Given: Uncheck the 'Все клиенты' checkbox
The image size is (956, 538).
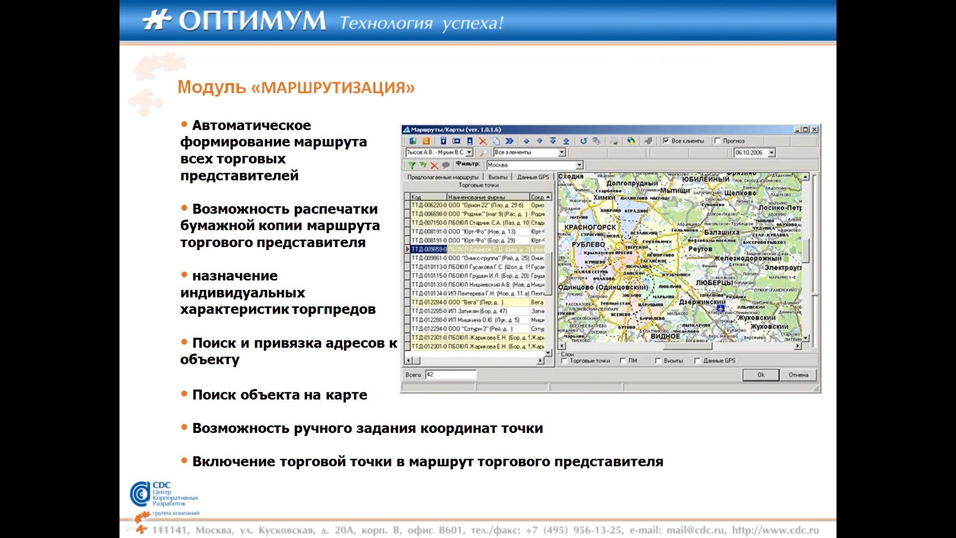Looking at the screenshot, I should point(666,141).
